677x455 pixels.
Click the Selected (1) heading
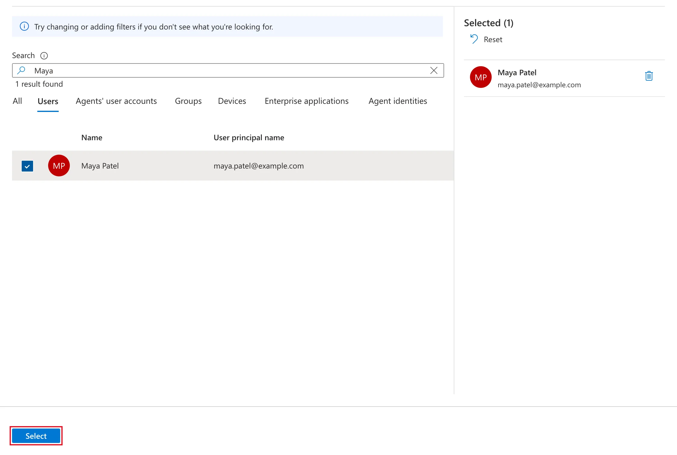pyautogui.click(x=489, y=23)
